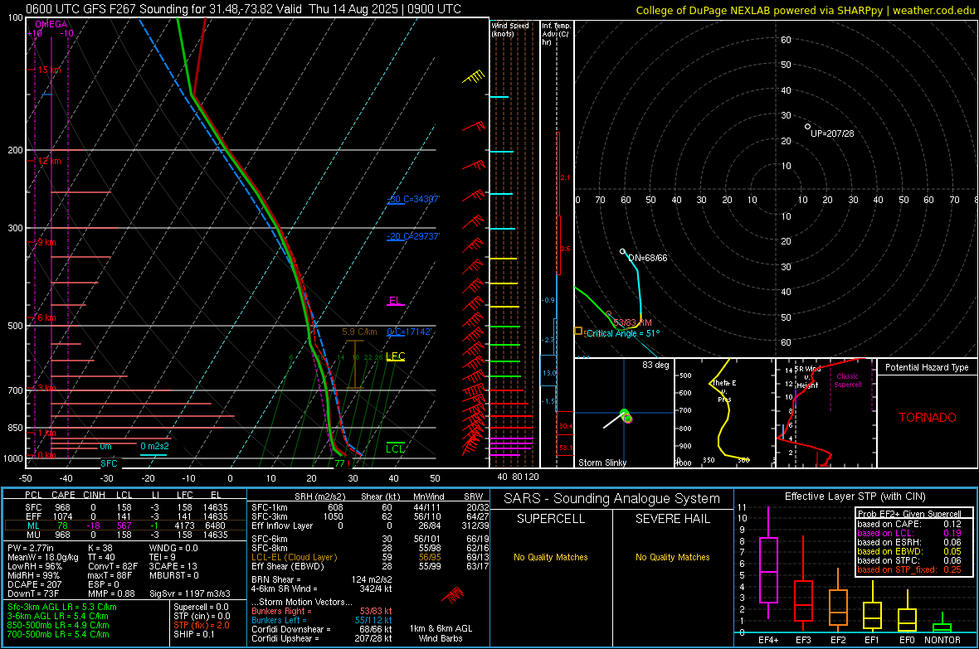Click the based on CAPE: 0.12 row
The image size is (979, 649).
pyautogui.click(x=909, y=524)
